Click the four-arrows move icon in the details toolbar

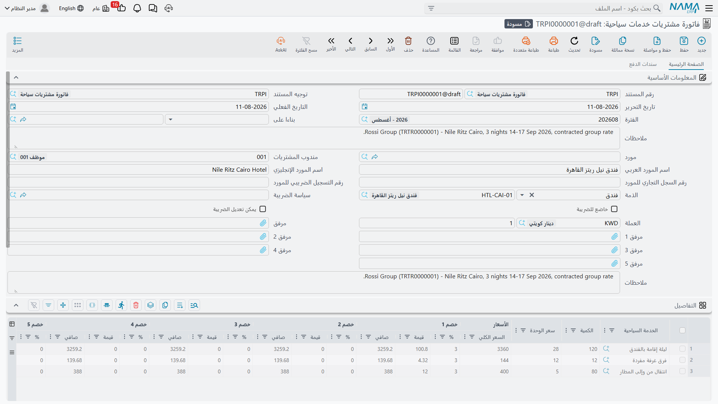(x=63, y=305)
